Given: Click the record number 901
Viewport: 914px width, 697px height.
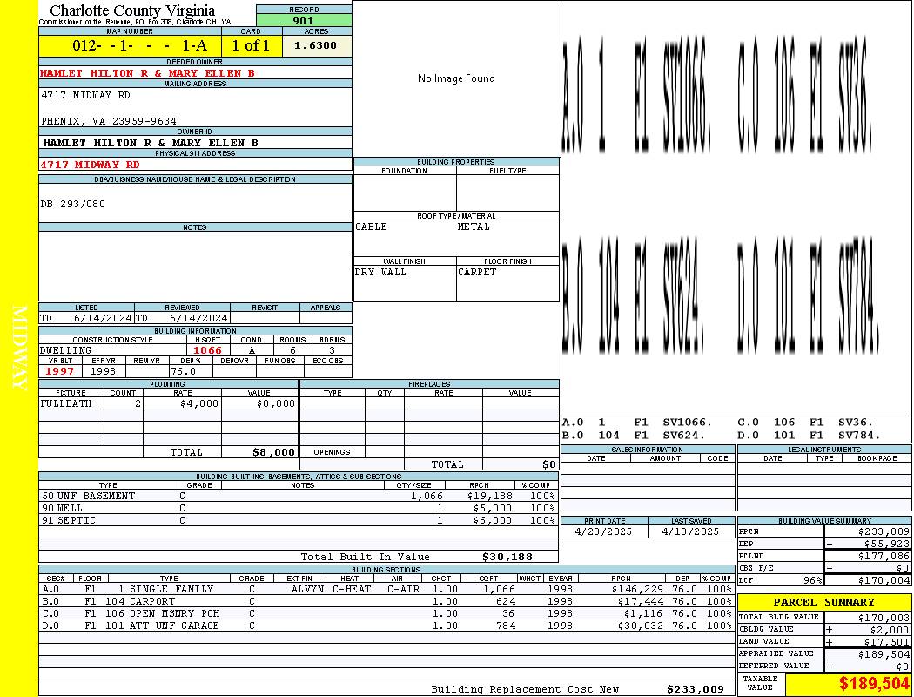Looking at the screenshot, I should pyautogui.click(x=303, y=20).
